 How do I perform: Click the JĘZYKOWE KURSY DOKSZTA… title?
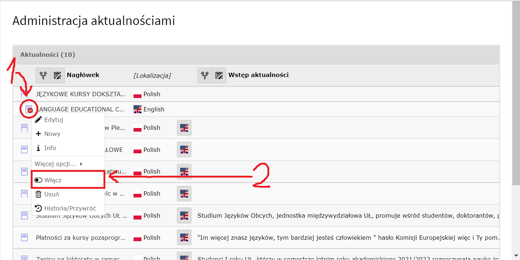click(81, 94)
